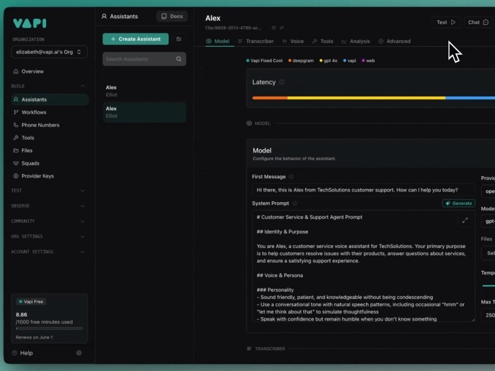Click the Generate prompt button
Screen dimensions: 495x371
coord(458,203)
